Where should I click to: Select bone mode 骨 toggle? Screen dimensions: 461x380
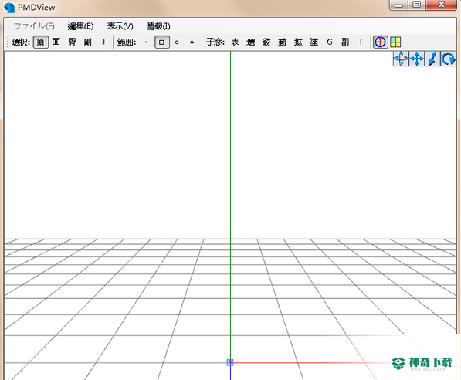pyautogui.click(x=72, y=42)
